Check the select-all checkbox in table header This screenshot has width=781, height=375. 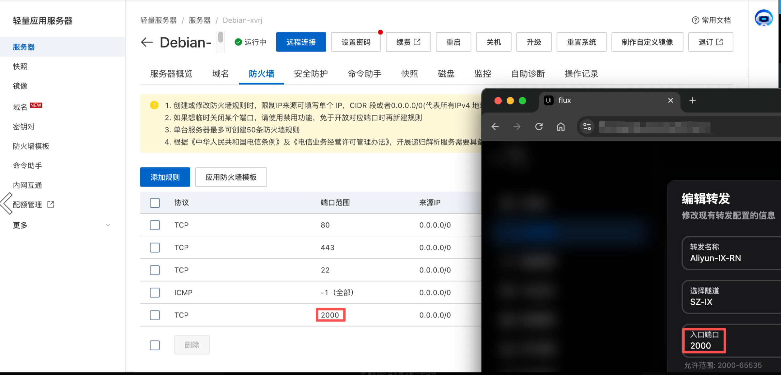click(x=155, y=203)
